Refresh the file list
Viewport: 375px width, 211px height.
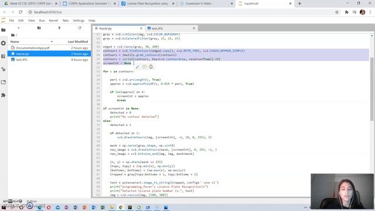(x=80, y=28)
